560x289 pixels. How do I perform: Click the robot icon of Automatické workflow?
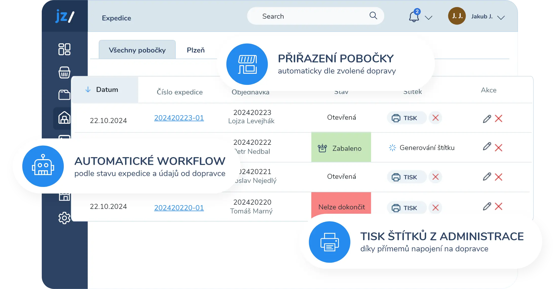(43, 166)
